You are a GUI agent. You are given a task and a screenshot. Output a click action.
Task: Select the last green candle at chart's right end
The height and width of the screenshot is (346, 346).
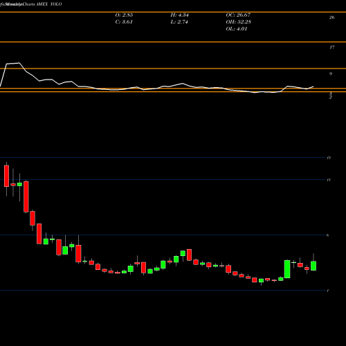click(x=313, y=266)
